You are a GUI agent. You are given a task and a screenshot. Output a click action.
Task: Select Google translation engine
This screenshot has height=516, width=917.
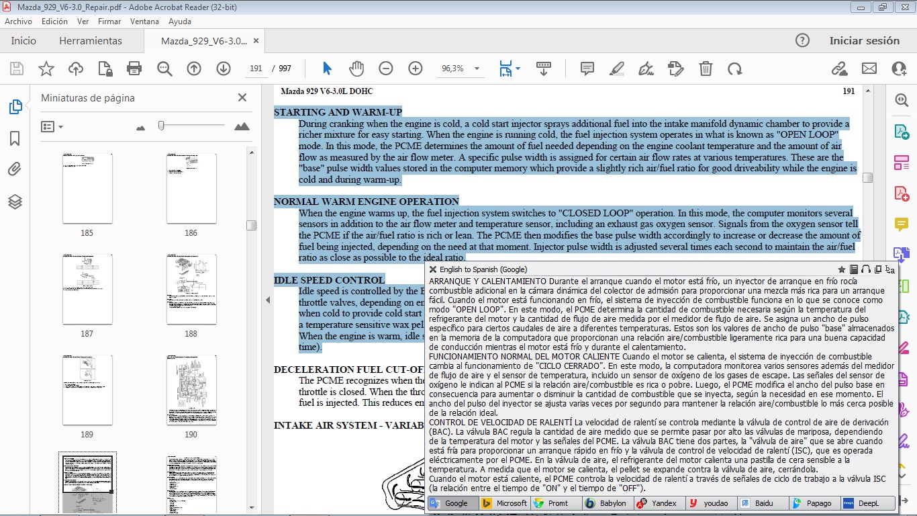(x=453, y=503)
